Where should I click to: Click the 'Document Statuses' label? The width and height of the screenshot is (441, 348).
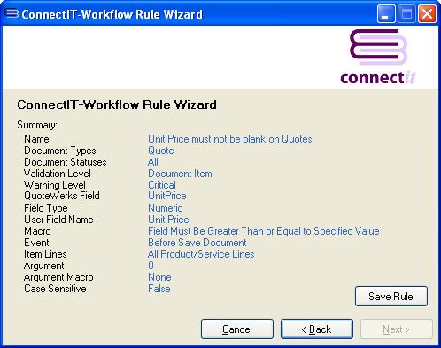(66, 162)
